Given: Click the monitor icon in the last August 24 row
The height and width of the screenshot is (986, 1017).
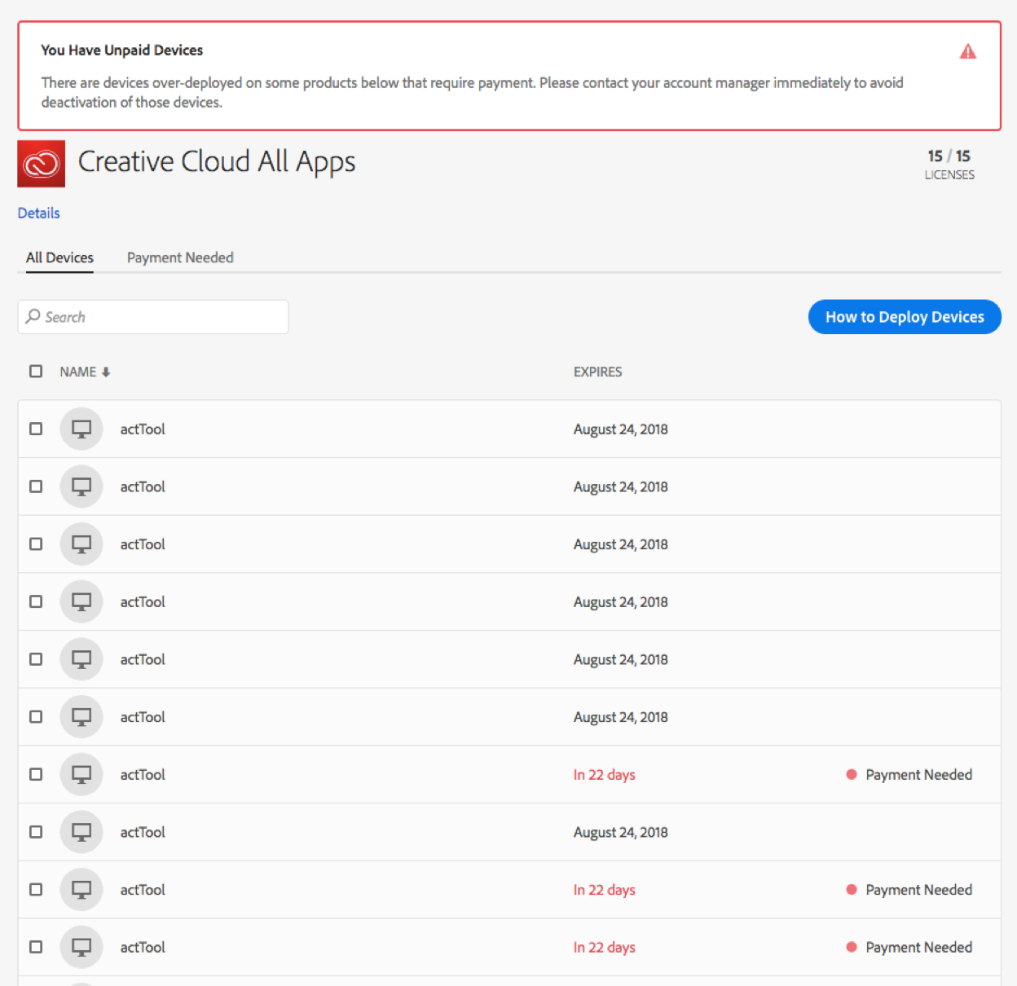Looking at the screenshot, I should point(81,832).
